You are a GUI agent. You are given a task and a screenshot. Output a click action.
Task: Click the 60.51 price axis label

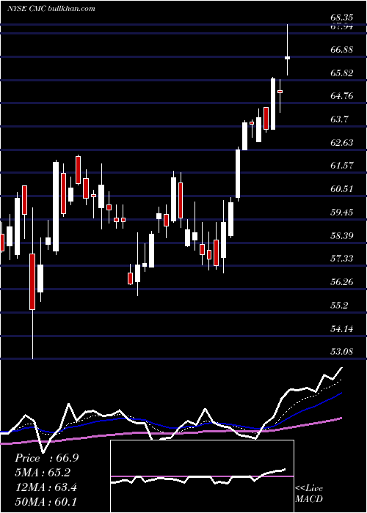click(342, 189)
